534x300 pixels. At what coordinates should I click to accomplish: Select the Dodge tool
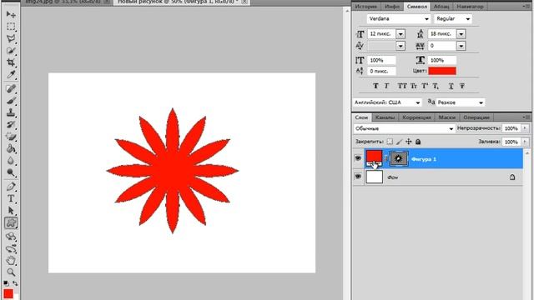[11, 172]
